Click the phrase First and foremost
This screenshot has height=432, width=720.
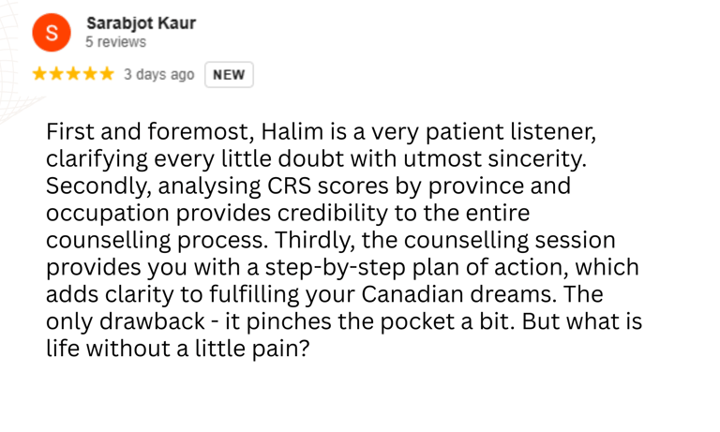coord(150,133)
